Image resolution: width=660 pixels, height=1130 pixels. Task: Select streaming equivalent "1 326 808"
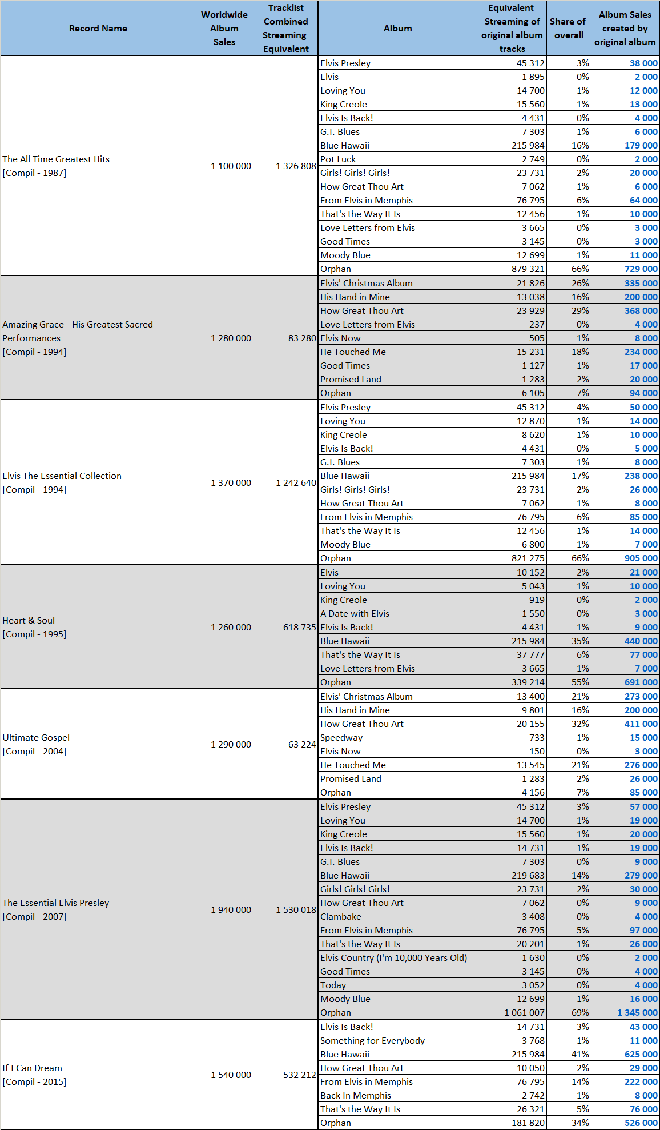click(x=296, y=166)
